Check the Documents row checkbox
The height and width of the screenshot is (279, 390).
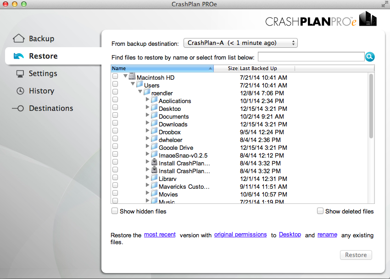pos(115,115)
